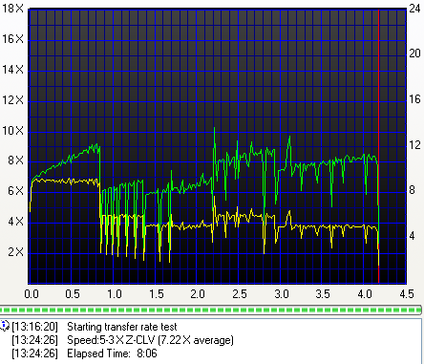Image resolution: width=424 pixels, height=364 pixels.
Task: Select the 'Elapsed Time: 8:06' log line
Action: (112, 353)
